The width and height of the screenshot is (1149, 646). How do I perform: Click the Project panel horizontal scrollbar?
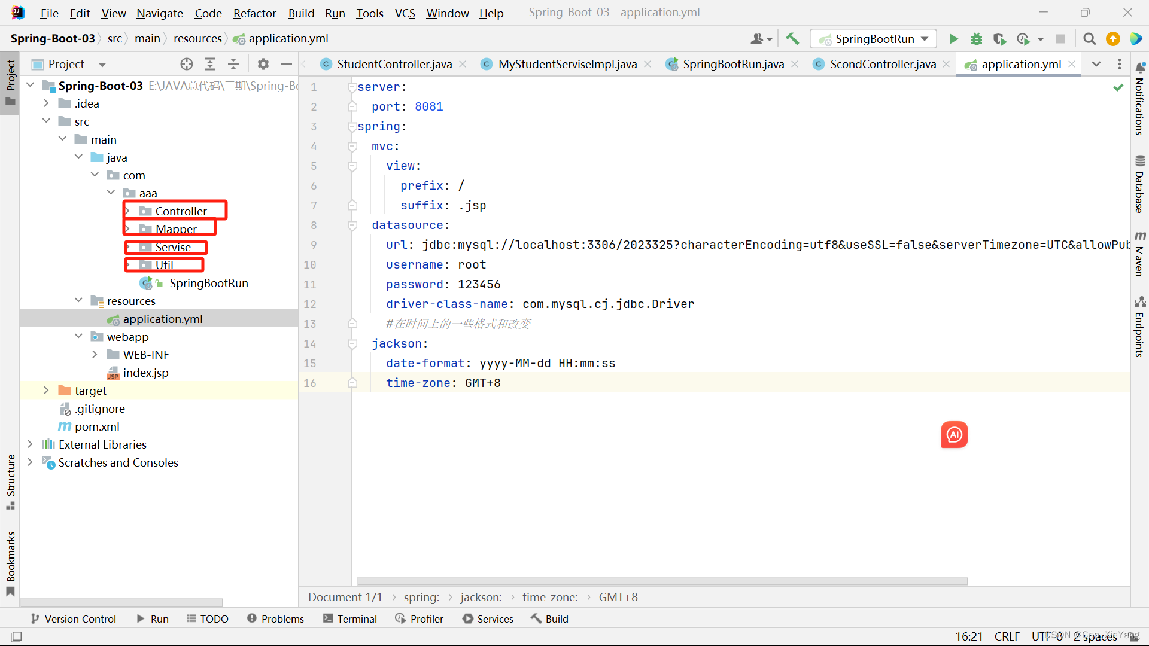pyautogui.click(x=121, y=602)
